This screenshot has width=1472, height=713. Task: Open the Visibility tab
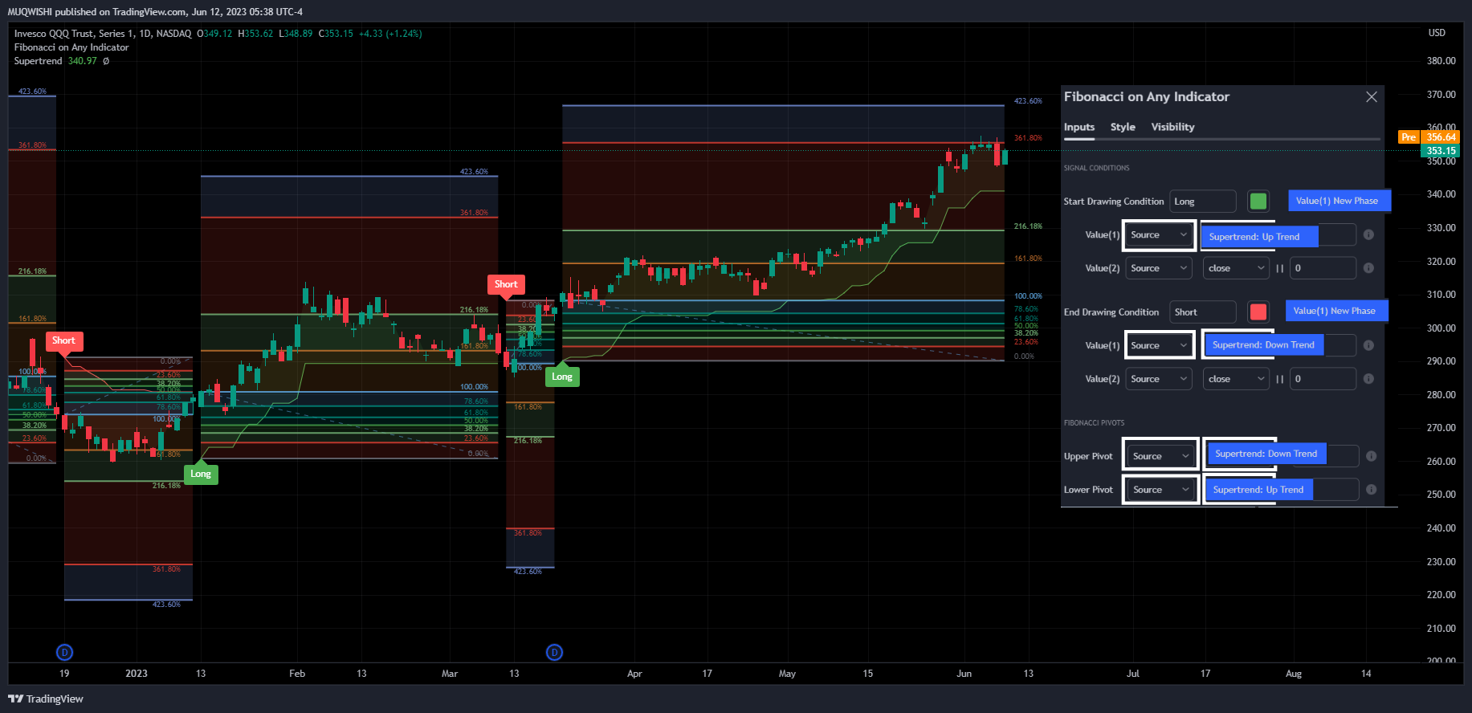(1172, 127)
